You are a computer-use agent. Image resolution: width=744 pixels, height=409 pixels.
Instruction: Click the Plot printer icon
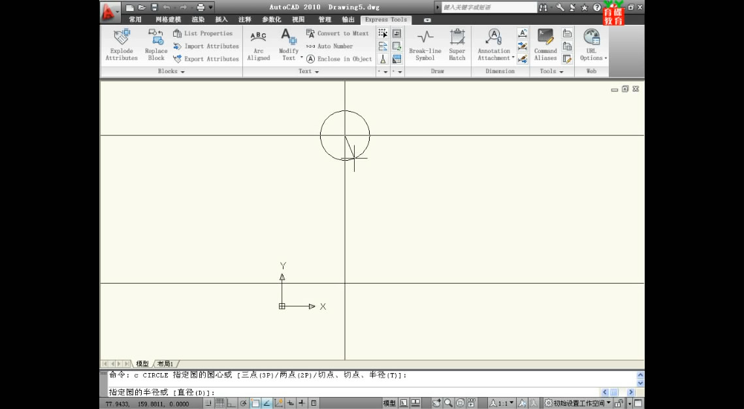point(201,8)
